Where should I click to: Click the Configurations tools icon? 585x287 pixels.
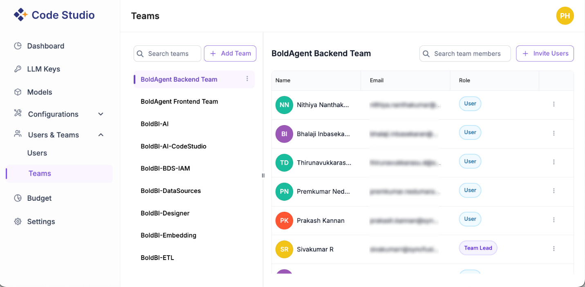[18, 114]
